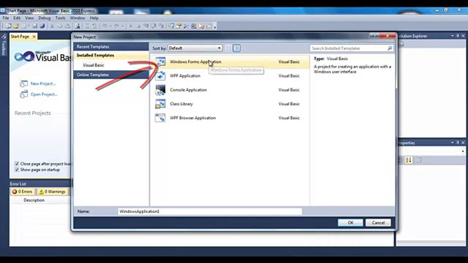The image size is (468, 263).
Task: Open the toolbar overflow options arrow
Action: coord(215,26)
